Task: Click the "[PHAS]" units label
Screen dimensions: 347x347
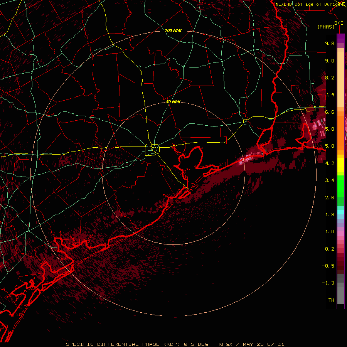Action: [326, 27]
